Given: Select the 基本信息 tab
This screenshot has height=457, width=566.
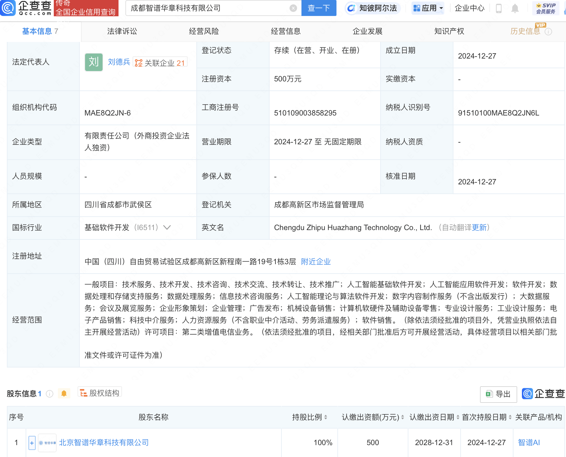Looking at the screenshot, I should pyautogui.click(x=40, y=31).
